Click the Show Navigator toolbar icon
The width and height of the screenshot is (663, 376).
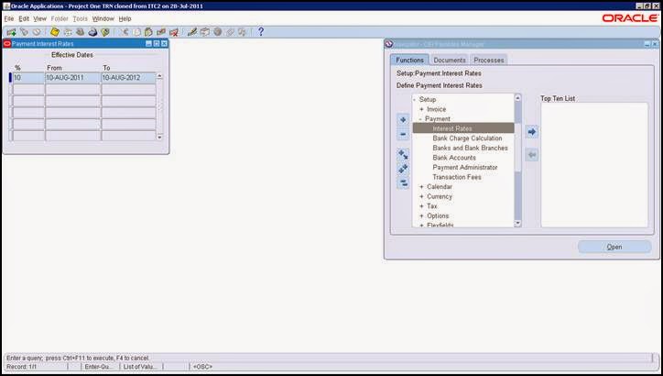[x=37, y=32]
